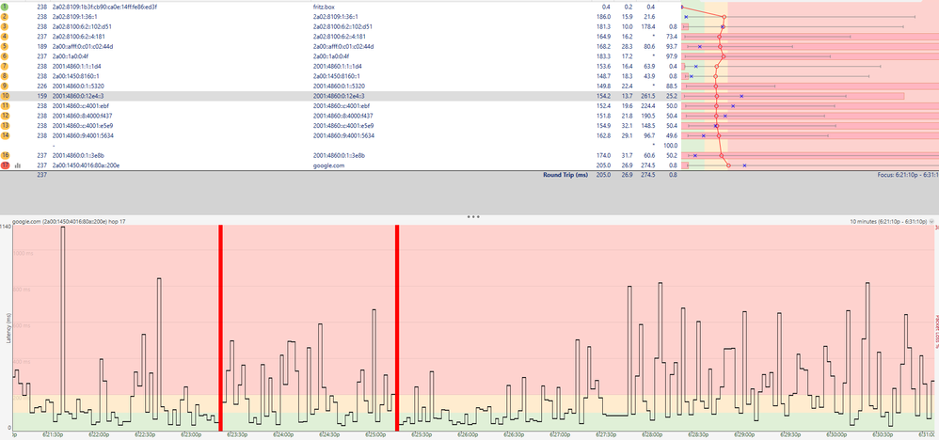
Task: Click the hop 13 circle icon
Action: pos(5,126)
